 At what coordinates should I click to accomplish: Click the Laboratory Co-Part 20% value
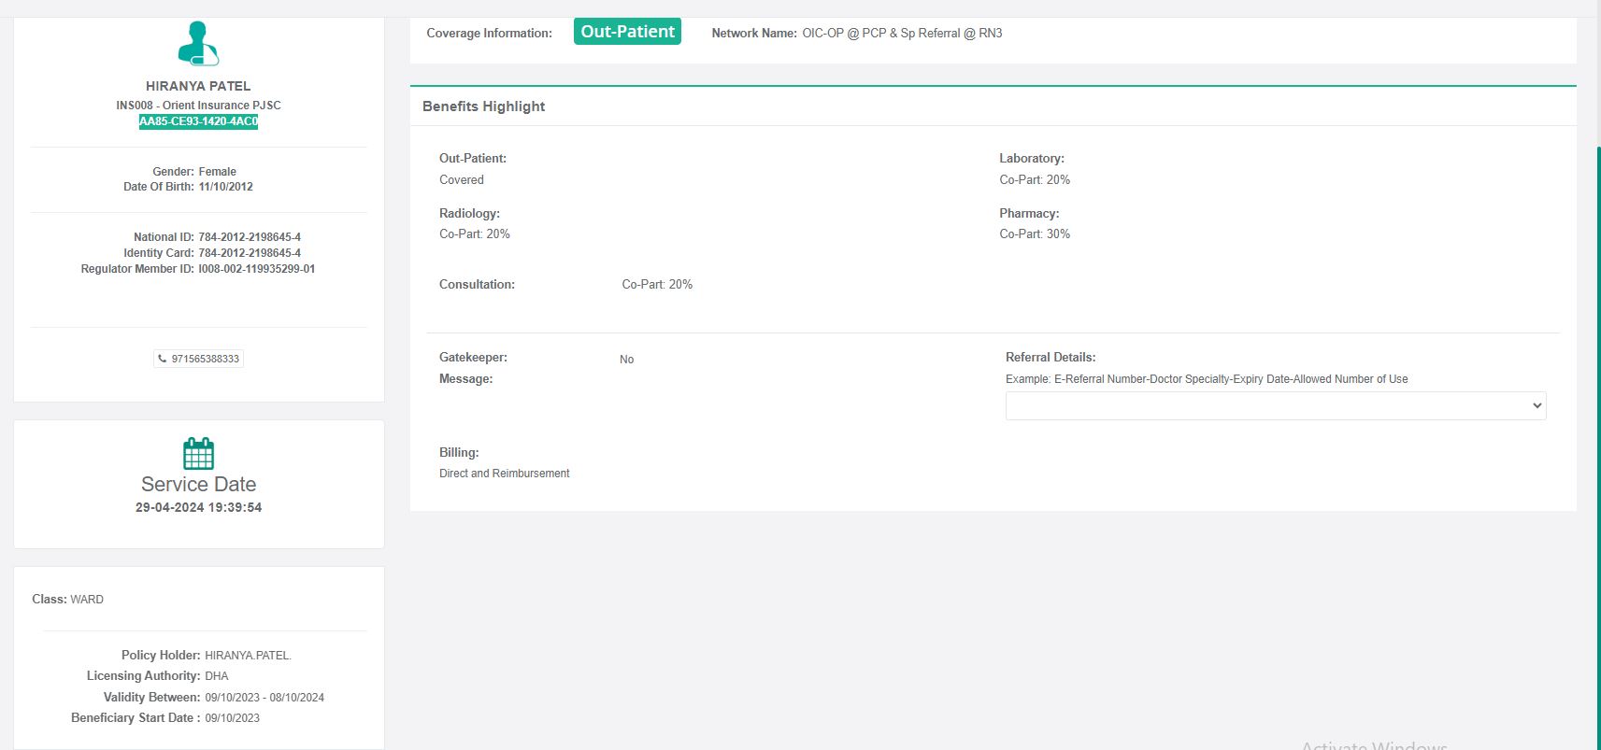click(x=1035, y=180)
